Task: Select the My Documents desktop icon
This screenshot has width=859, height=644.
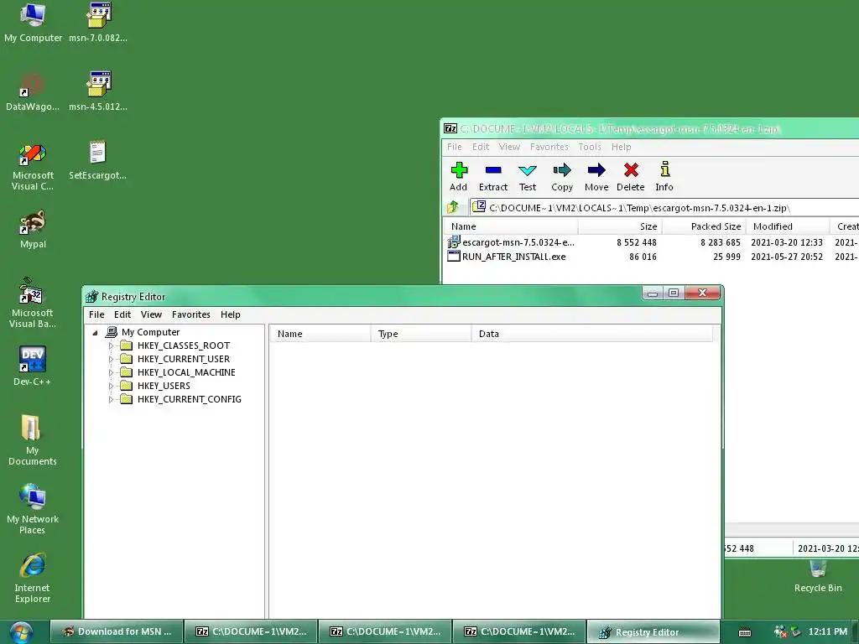Action: [x=33, y=440]
